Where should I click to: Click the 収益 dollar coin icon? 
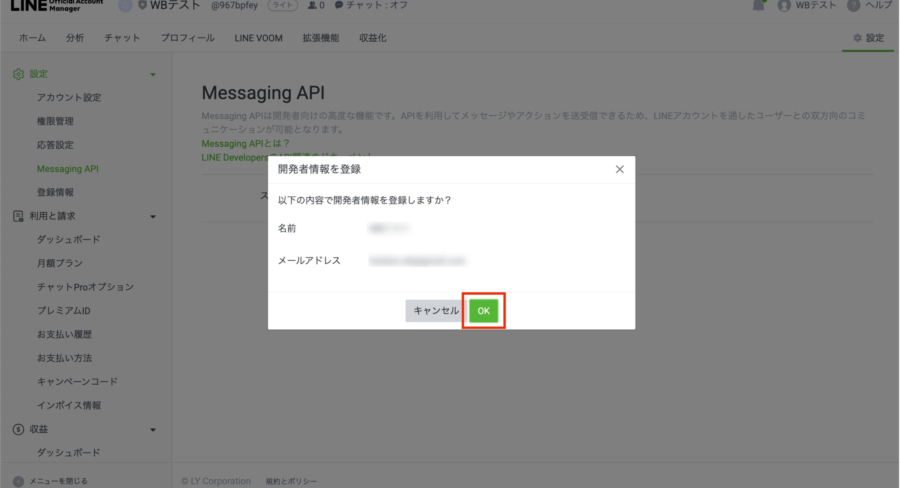click(x=18, y=429)
